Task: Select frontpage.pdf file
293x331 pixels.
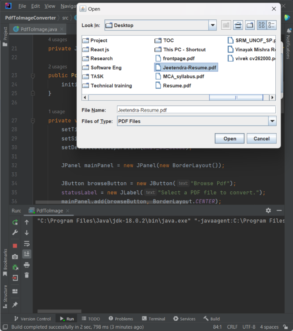Action: [175, 59]
